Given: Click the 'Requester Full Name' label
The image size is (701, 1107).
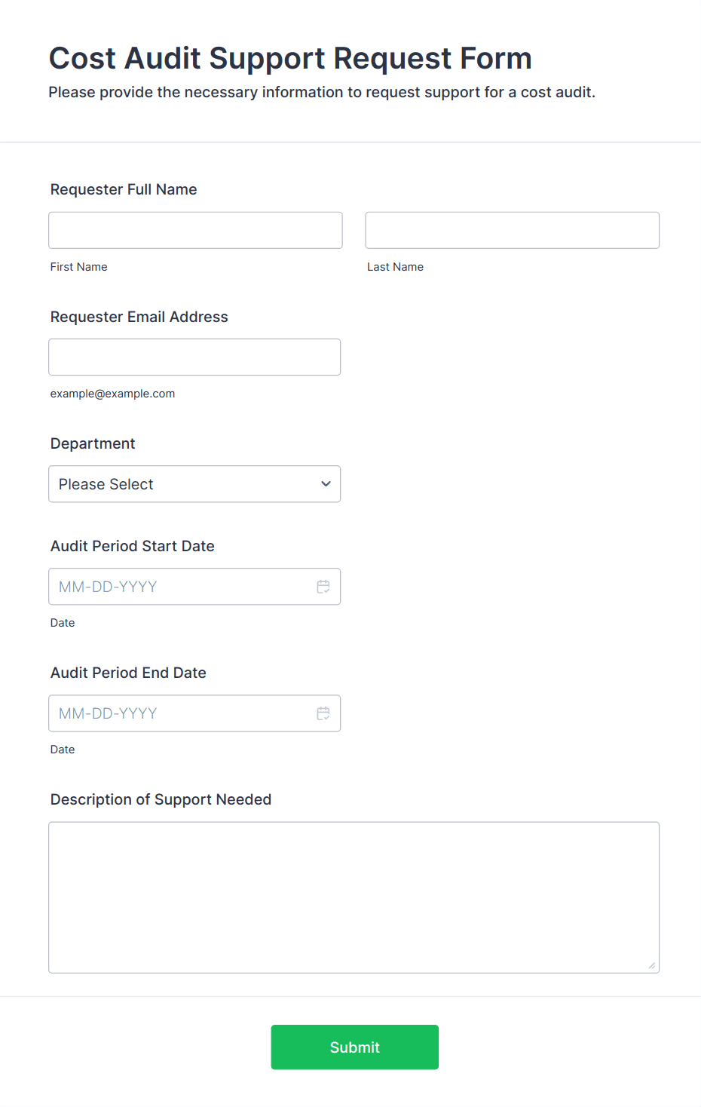Looking at the screenshot, I should coord(124,189).
